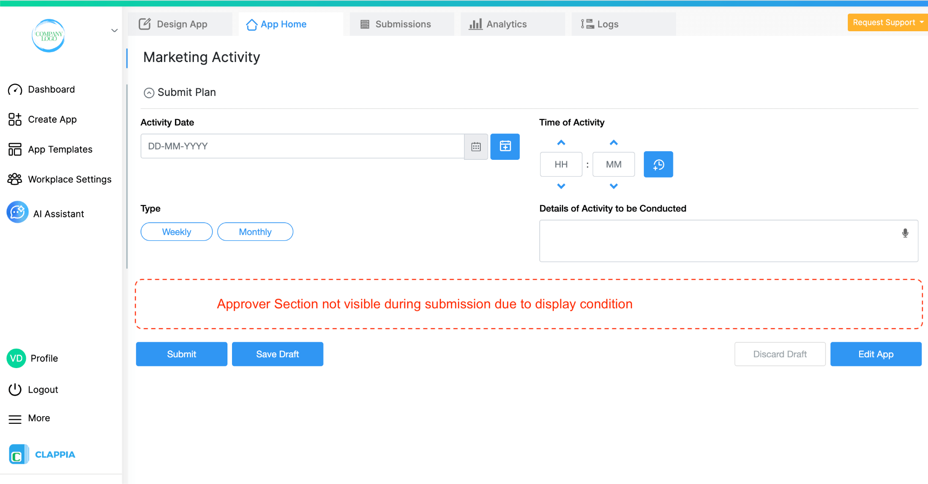Open the Dashboard from the sidebar
Viewport: 928px width, 484px height.
[51, 89]
